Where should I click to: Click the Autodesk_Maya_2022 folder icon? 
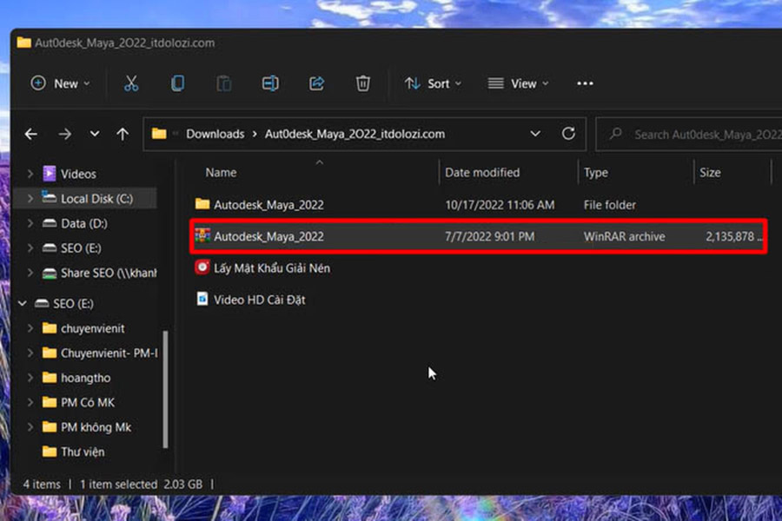click(202, 204)
